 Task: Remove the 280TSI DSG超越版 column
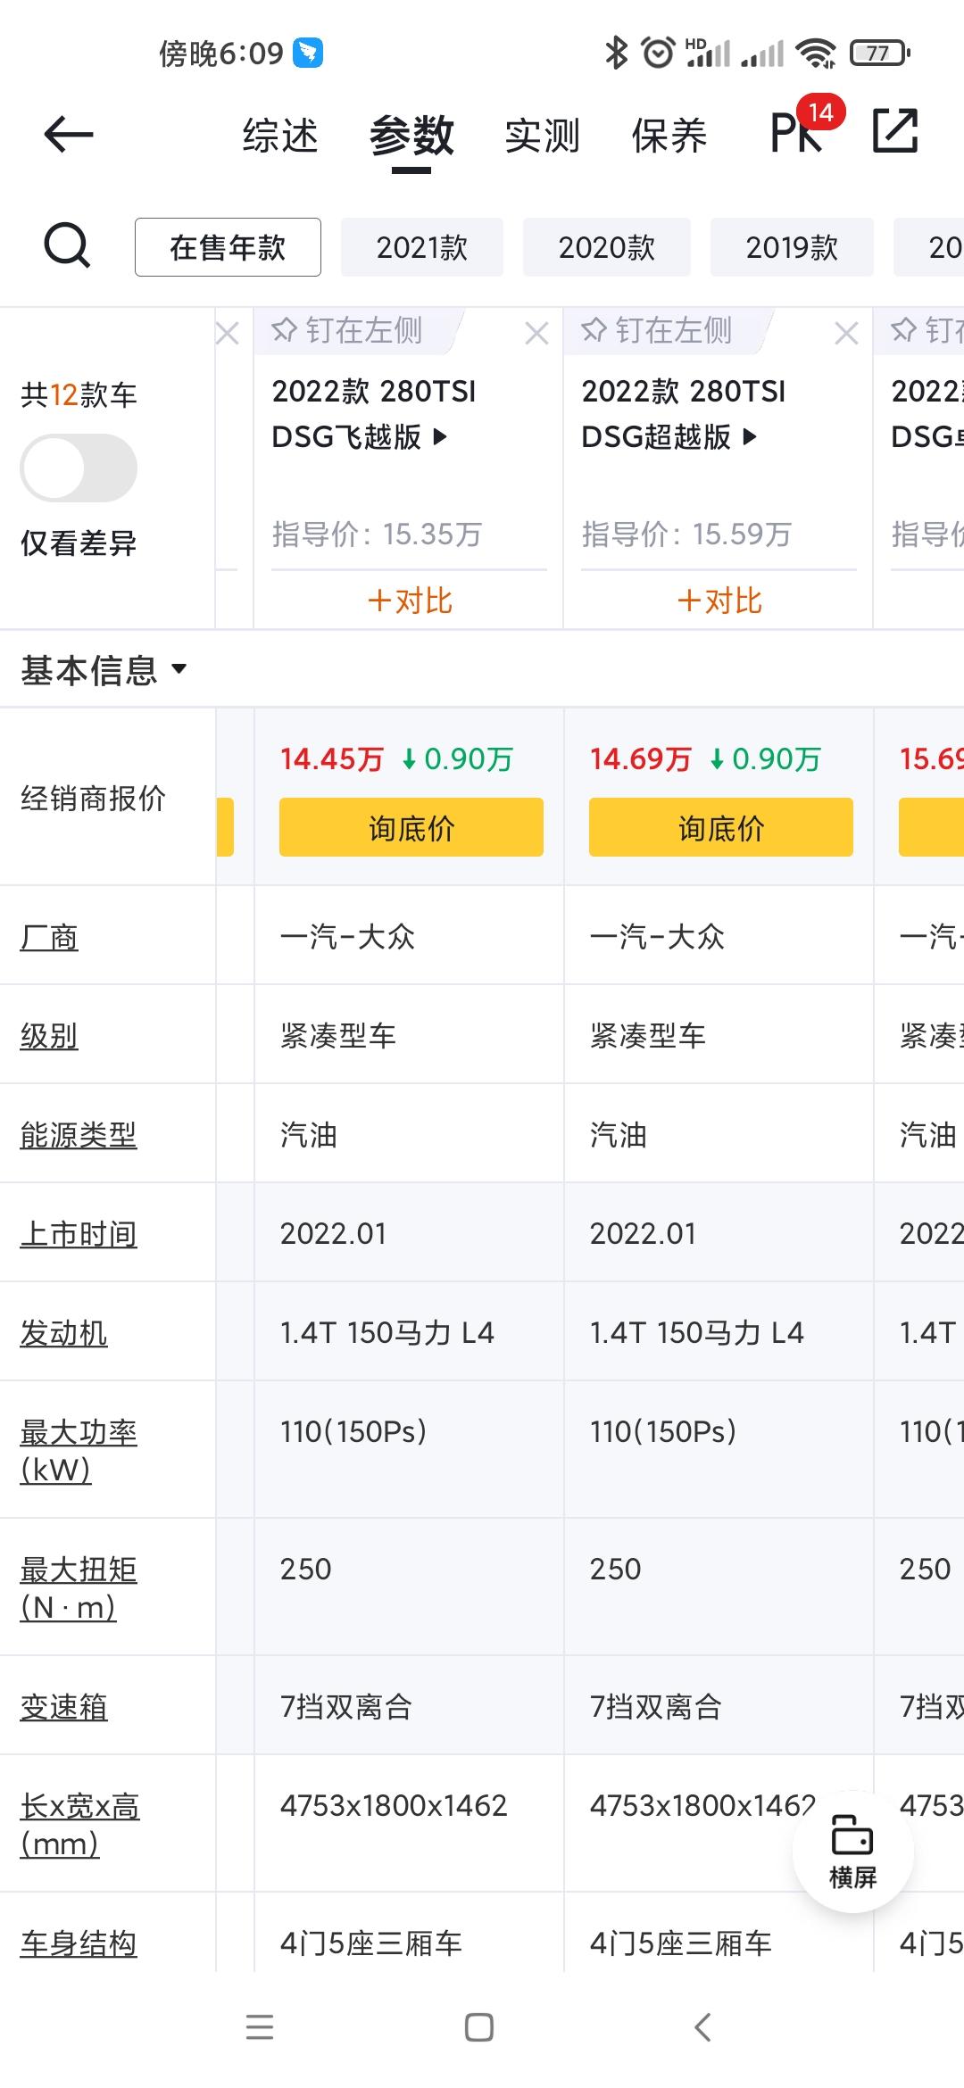click(x=846, y=334)
